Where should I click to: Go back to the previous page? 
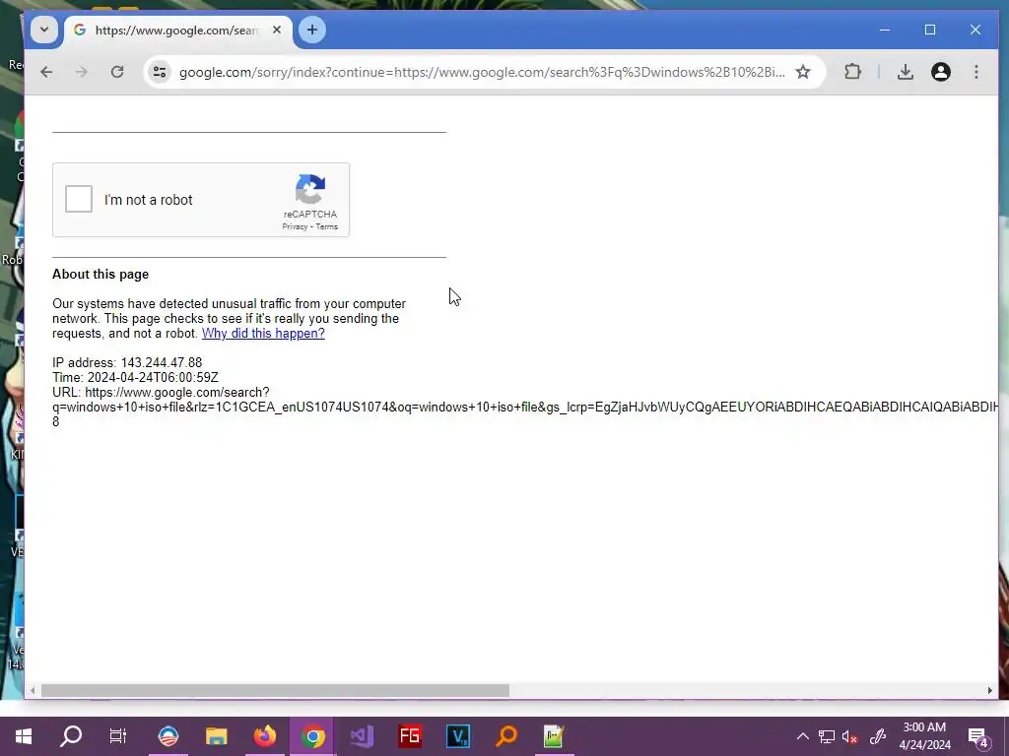(x=46, y=72)
